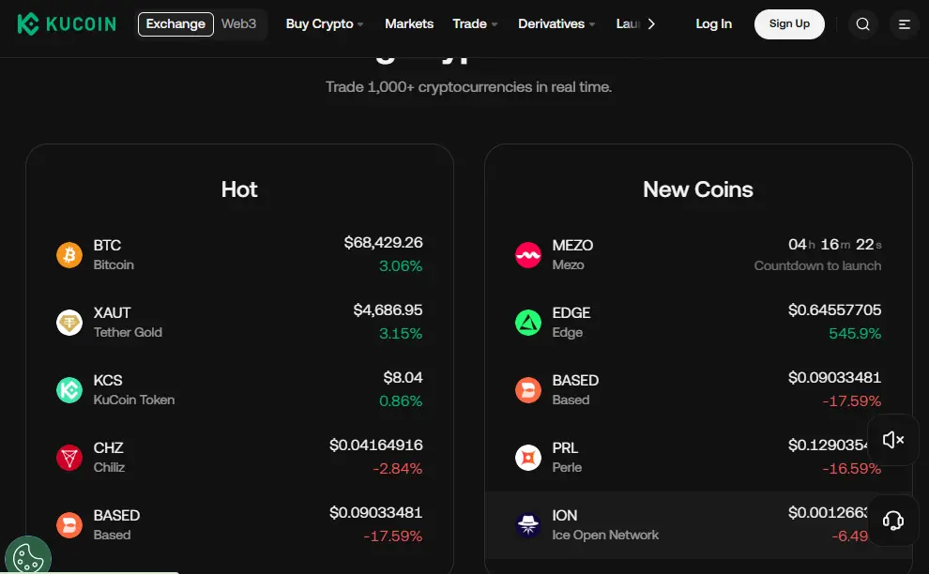Click the cookie settings icon
The width and height of the screenshot is (929, 574).
click(28, 556)
